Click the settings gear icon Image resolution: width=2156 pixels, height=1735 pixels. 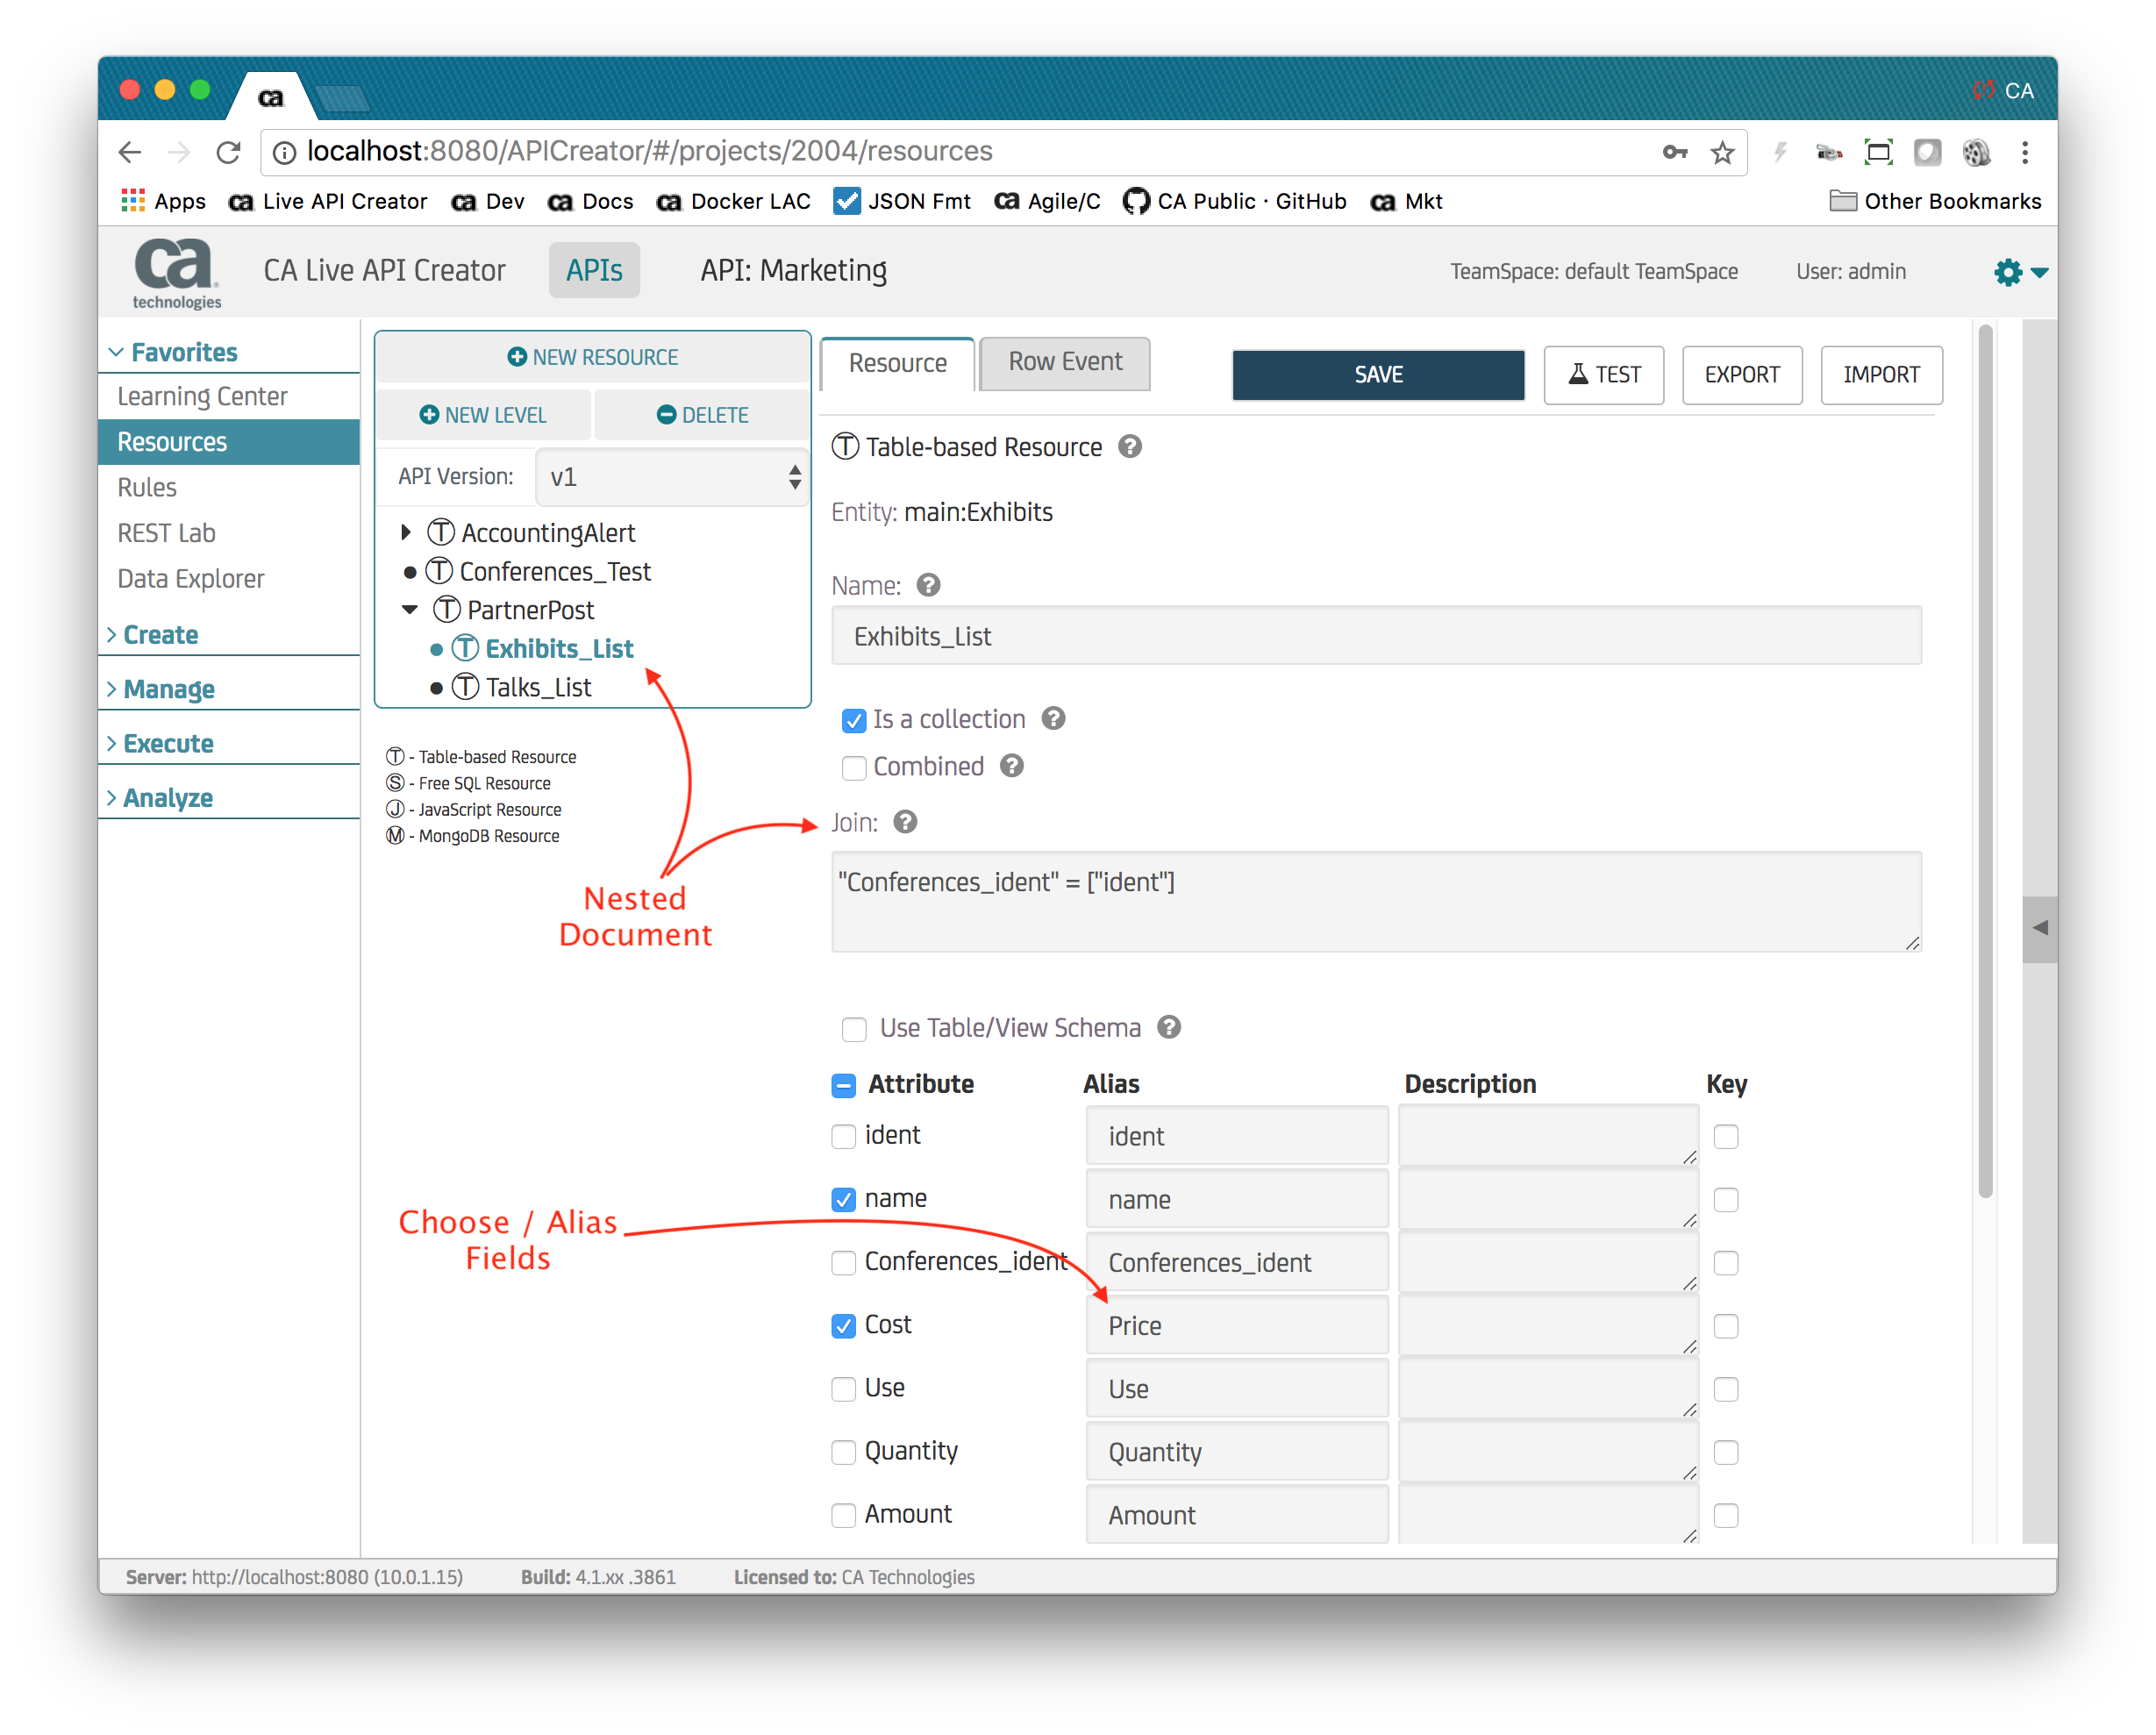pyautogui.click(x=2007, y=272)
